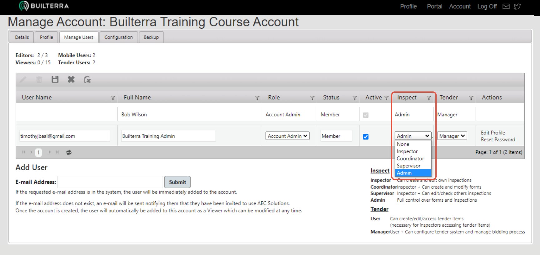Click the Member status field
540x255 pixels.
tap(336, 136)
